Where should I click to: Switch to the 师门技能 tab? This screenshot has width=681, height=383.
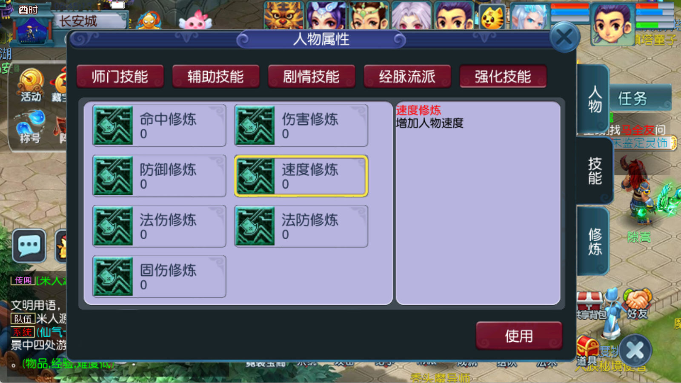coord(120,77)
